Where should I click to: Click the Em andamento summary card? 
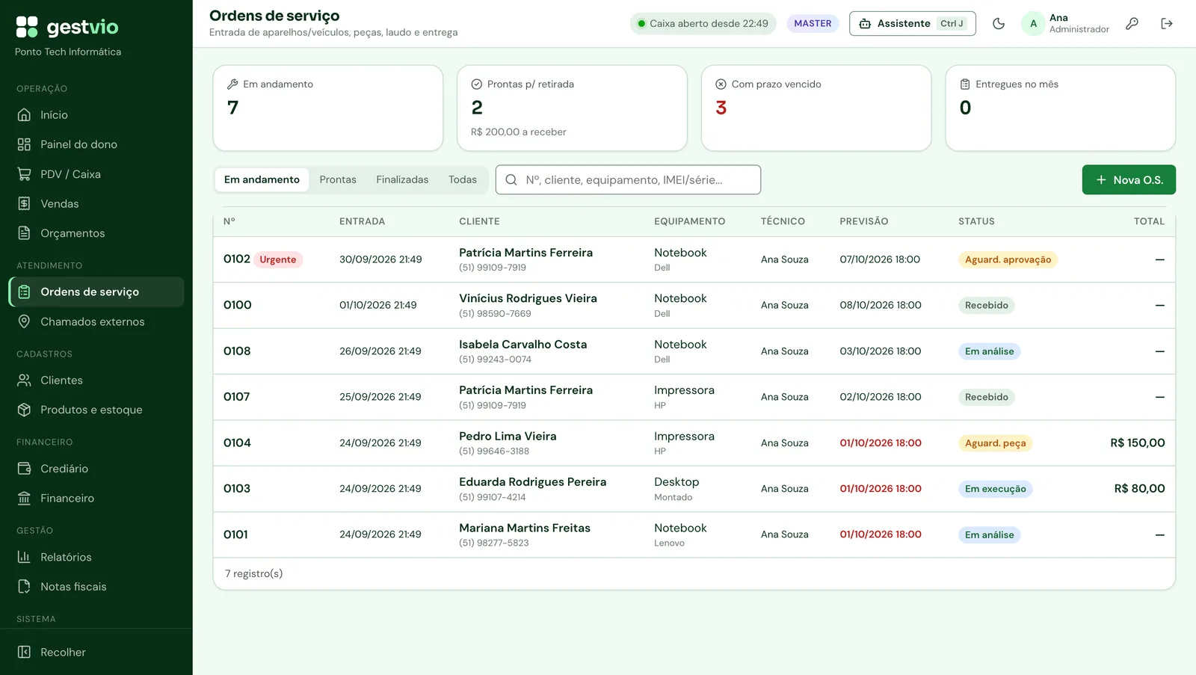point(328,108)
